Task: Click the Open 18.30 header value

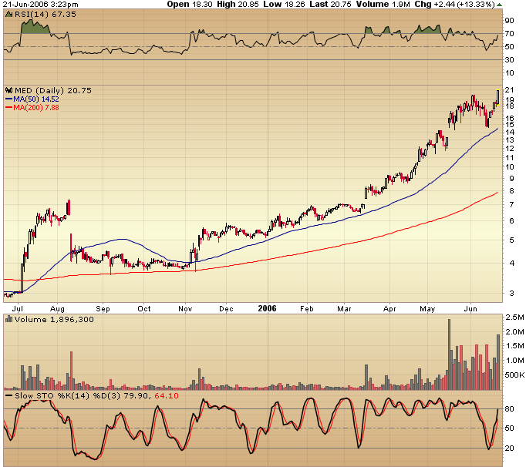Action: point(190,5)
